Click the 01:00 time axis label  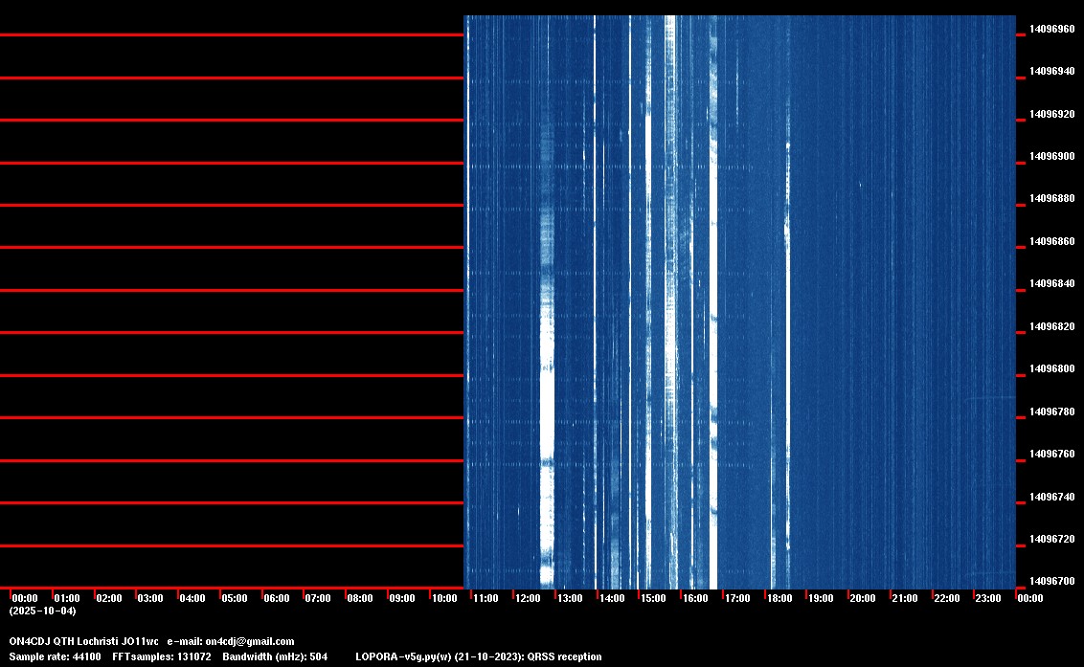pos(67,598)
